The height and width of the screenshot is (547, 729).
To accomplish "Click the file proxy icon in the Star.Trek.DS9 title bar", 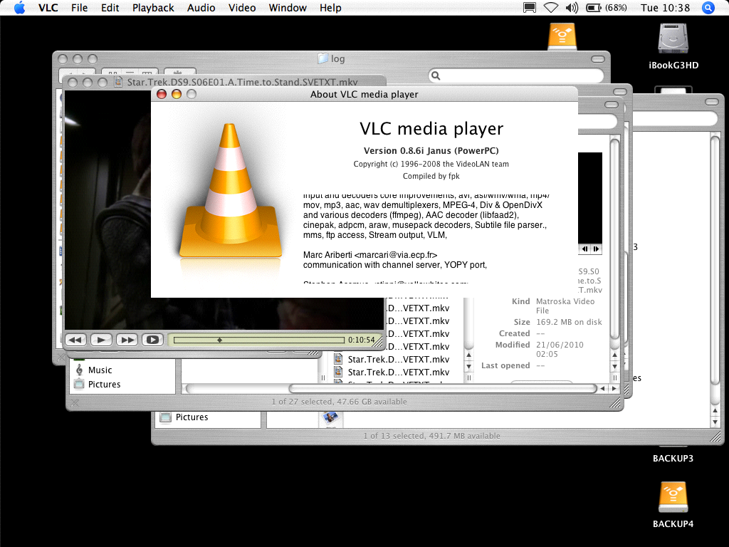I will [x=119, y=83].
